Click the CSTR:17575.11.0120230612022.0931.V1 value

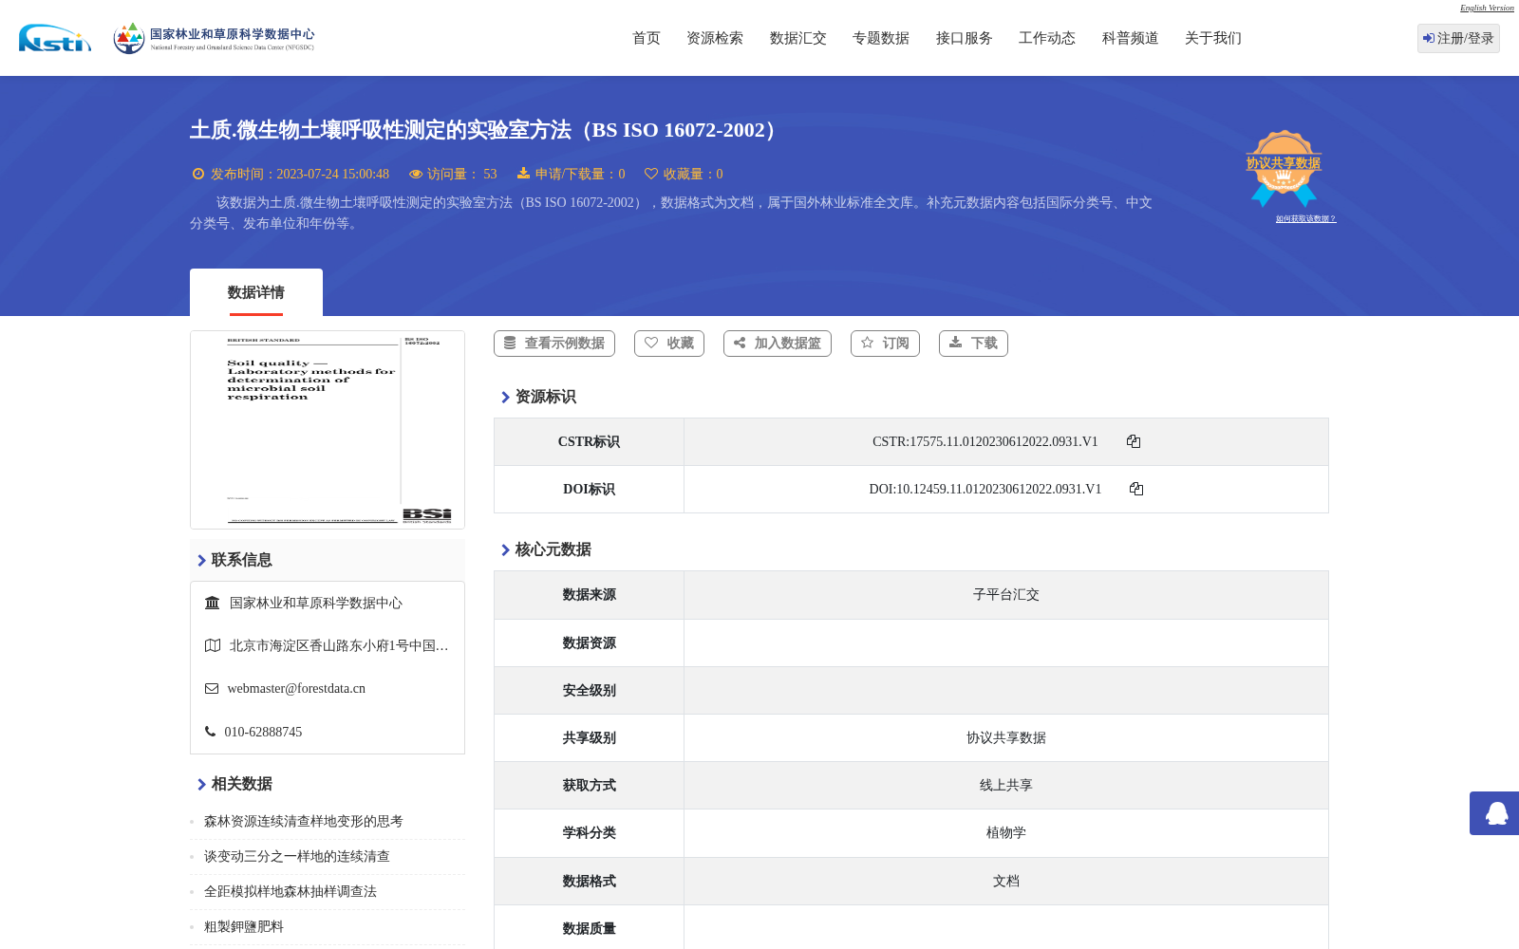pyautogui.click(x=985, y=441)
